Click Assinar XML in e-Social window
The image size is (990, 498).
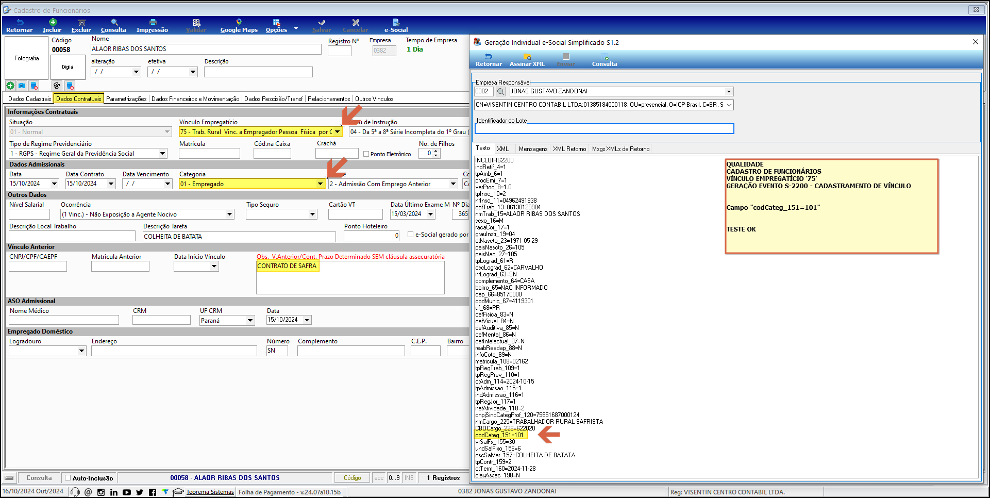(527, 60)
